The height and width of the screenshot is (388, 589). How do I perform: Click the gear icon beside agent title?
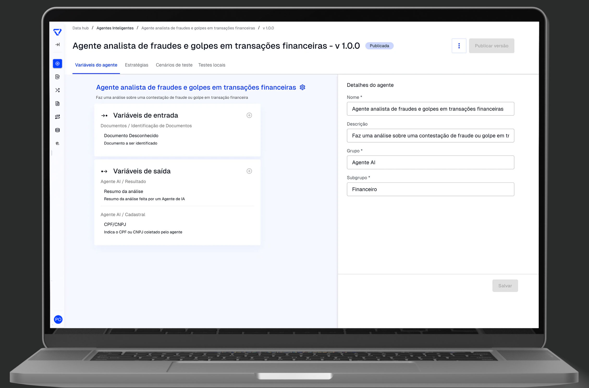coord(302,87)
